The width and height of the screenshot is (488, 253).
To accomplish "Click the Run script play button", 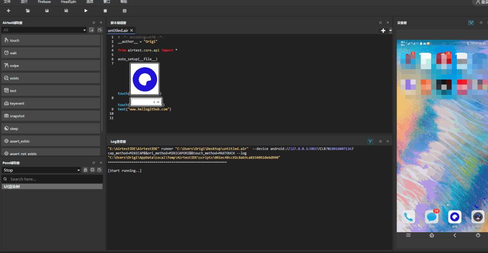I will pyautogui.click(x=86, y=11).
